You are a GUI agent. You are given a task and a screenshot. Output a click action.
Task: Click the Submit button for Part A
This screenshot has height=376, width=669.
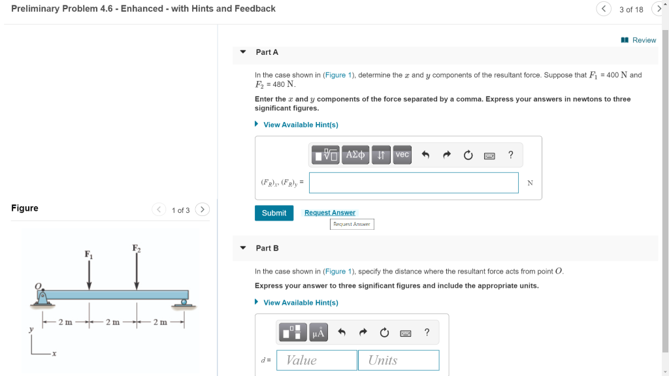[x=274, y=213]
